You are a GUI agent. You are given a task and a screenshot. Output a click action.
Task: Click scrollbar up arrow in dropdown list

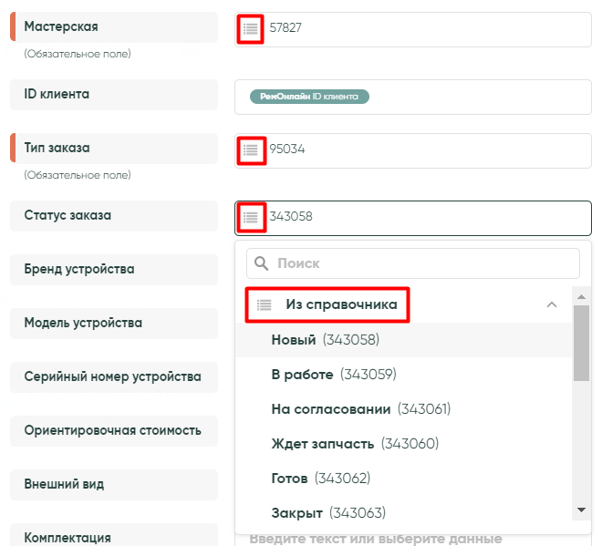pos(581,295)
